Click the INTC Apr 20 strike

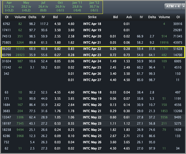click(92, 36)
